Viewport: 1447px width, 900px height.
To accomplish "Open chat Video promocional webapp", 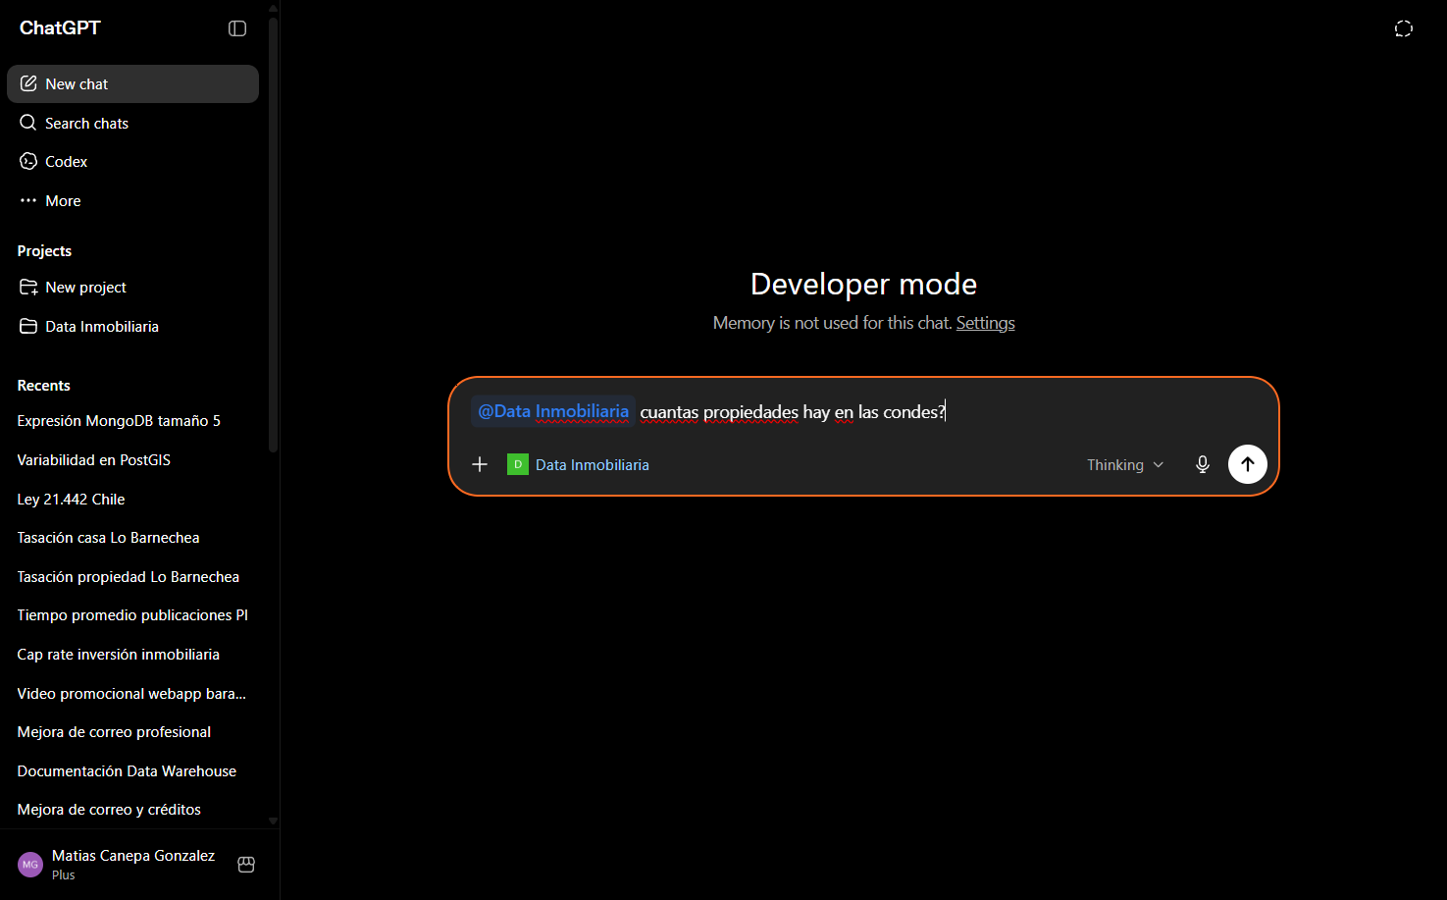I will tap(132, 693).
